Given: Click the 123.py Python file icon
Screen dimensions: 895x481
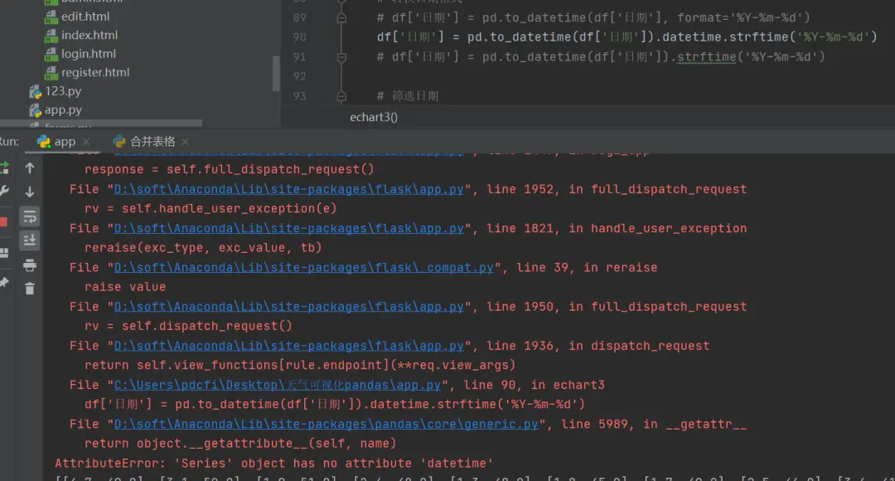Looking at the screenshot, I should [36, 92].
